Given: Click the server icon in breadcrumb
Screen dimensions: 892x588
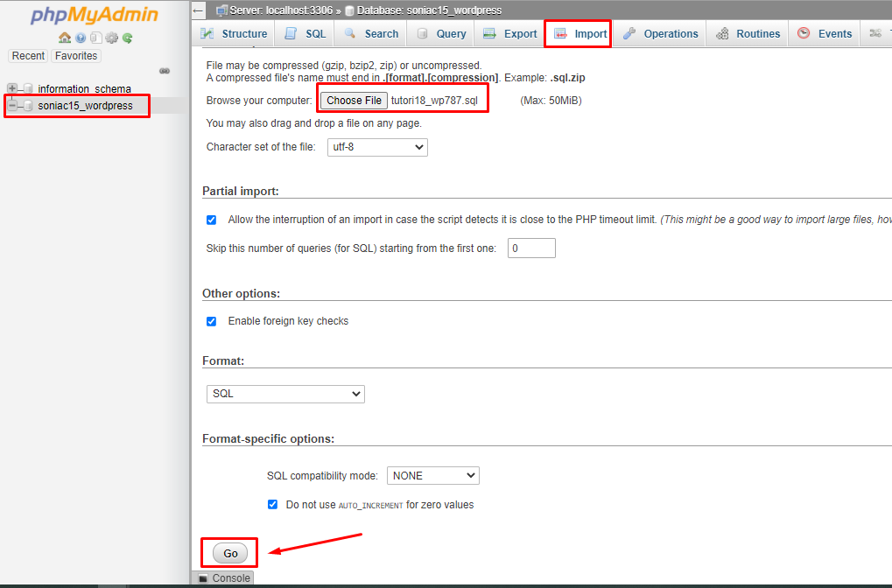Looking at the screenshot, I should click(221, 10).
